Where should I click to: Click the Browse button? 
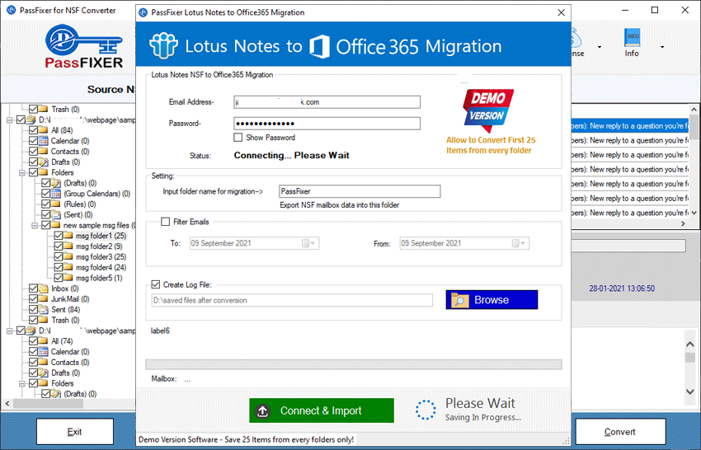coord(492,300)
